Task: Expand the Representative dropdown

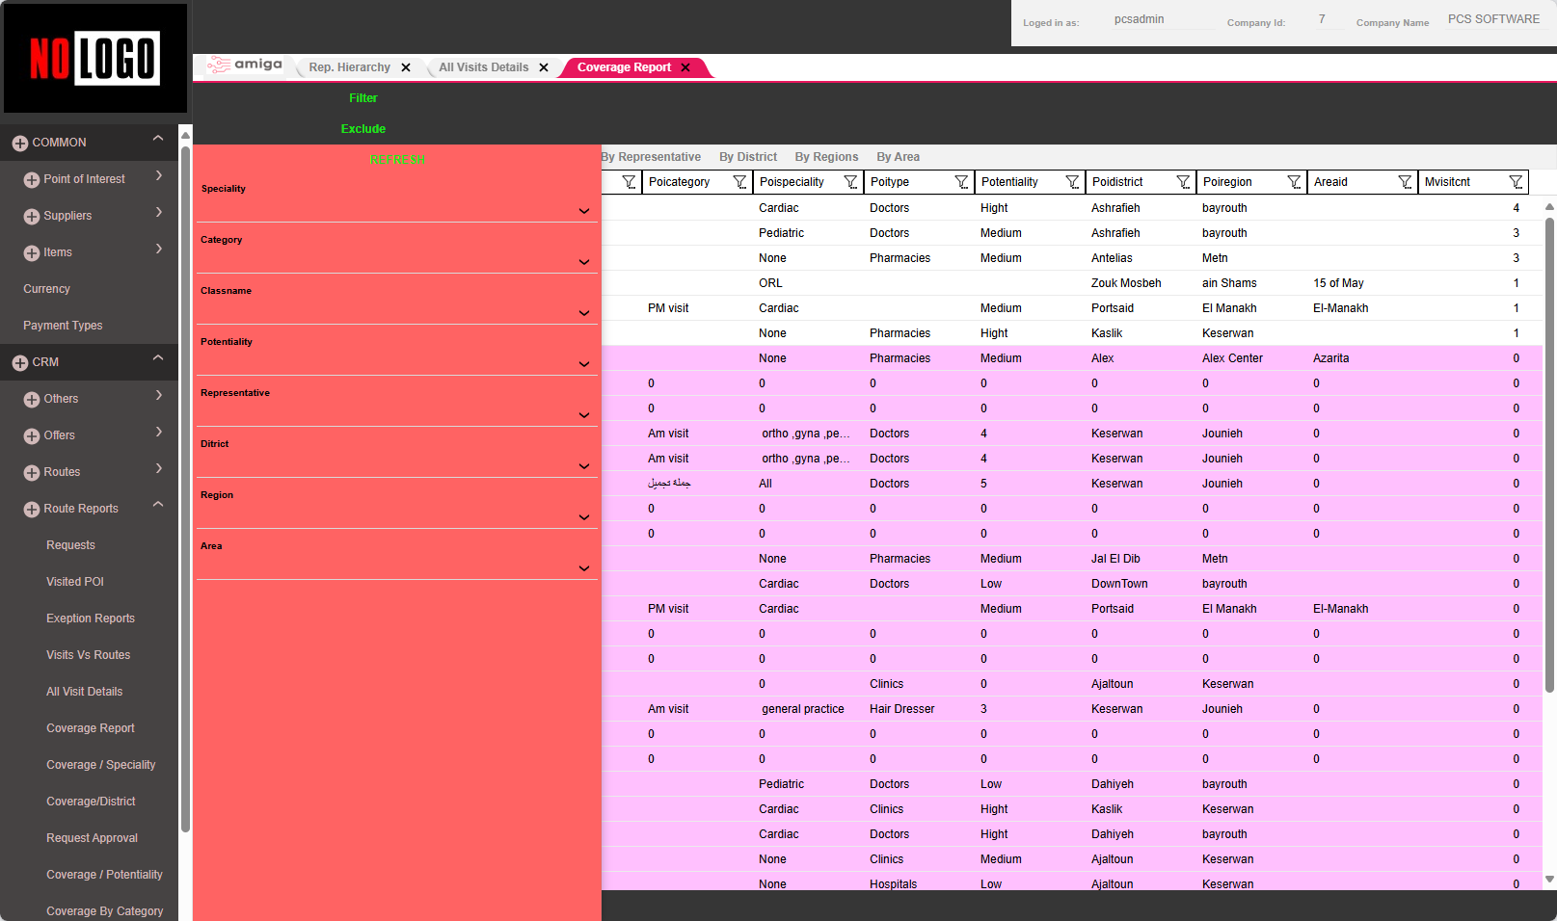Action: coord(583,415)
